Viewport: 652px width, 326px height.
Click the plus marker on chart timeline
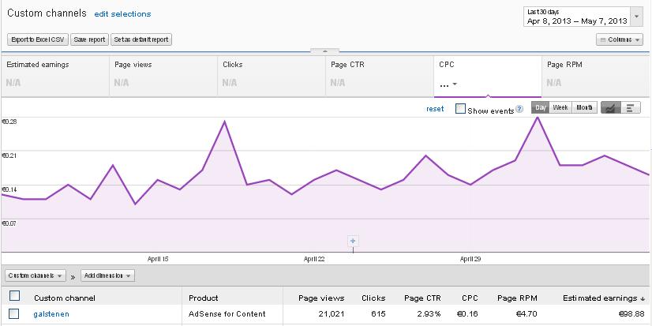353,241
